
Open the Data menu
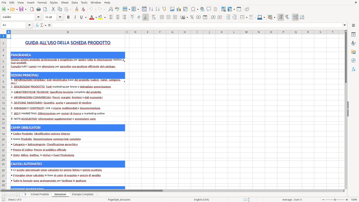tap(74, 2)
